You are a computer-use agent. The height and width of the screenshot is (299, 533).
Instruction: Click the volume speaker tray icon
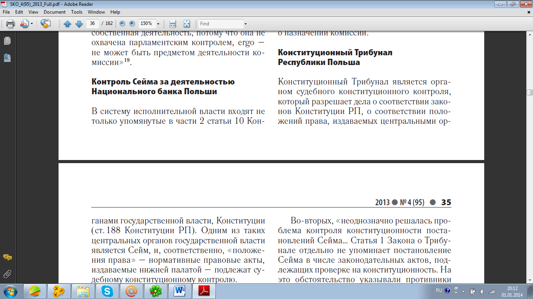[482, 291]
